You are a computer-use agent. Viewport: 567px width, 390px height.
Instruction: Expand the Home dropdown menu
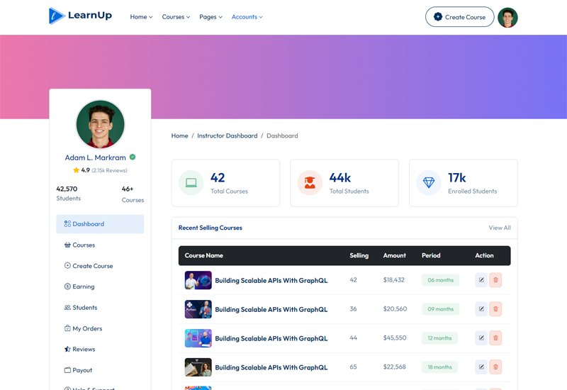(x=141, y=17)
